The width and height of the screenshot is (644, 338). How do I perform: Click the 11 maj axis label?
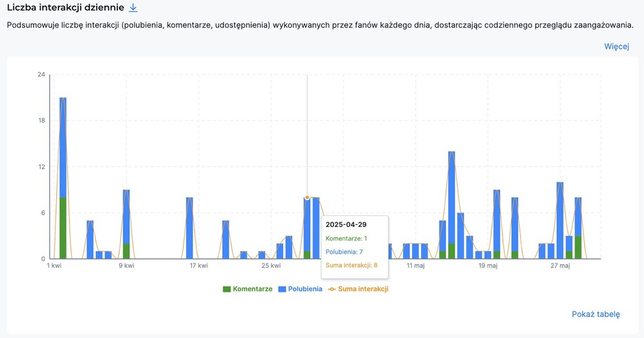[415, 265]
